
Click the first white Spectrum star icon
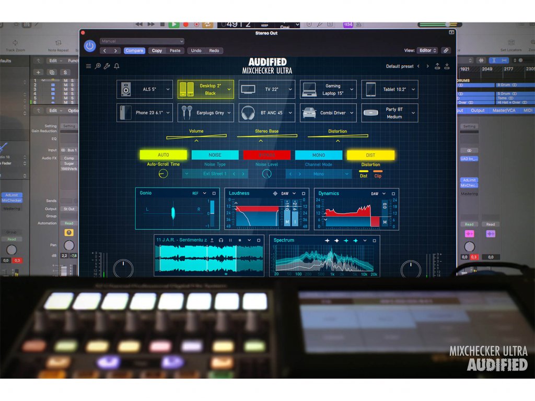click(327, 240)
